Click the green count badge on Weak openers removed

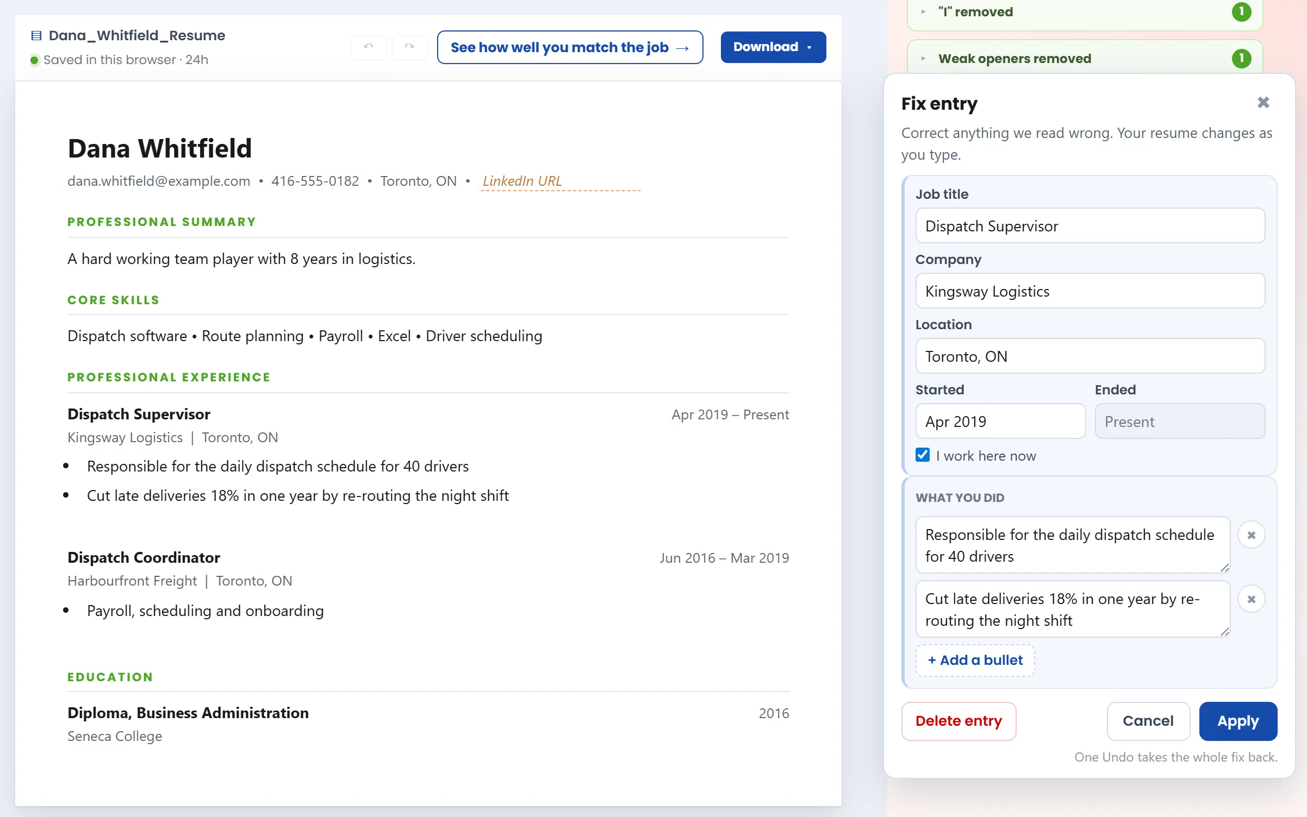click(x=1241, y=59)
